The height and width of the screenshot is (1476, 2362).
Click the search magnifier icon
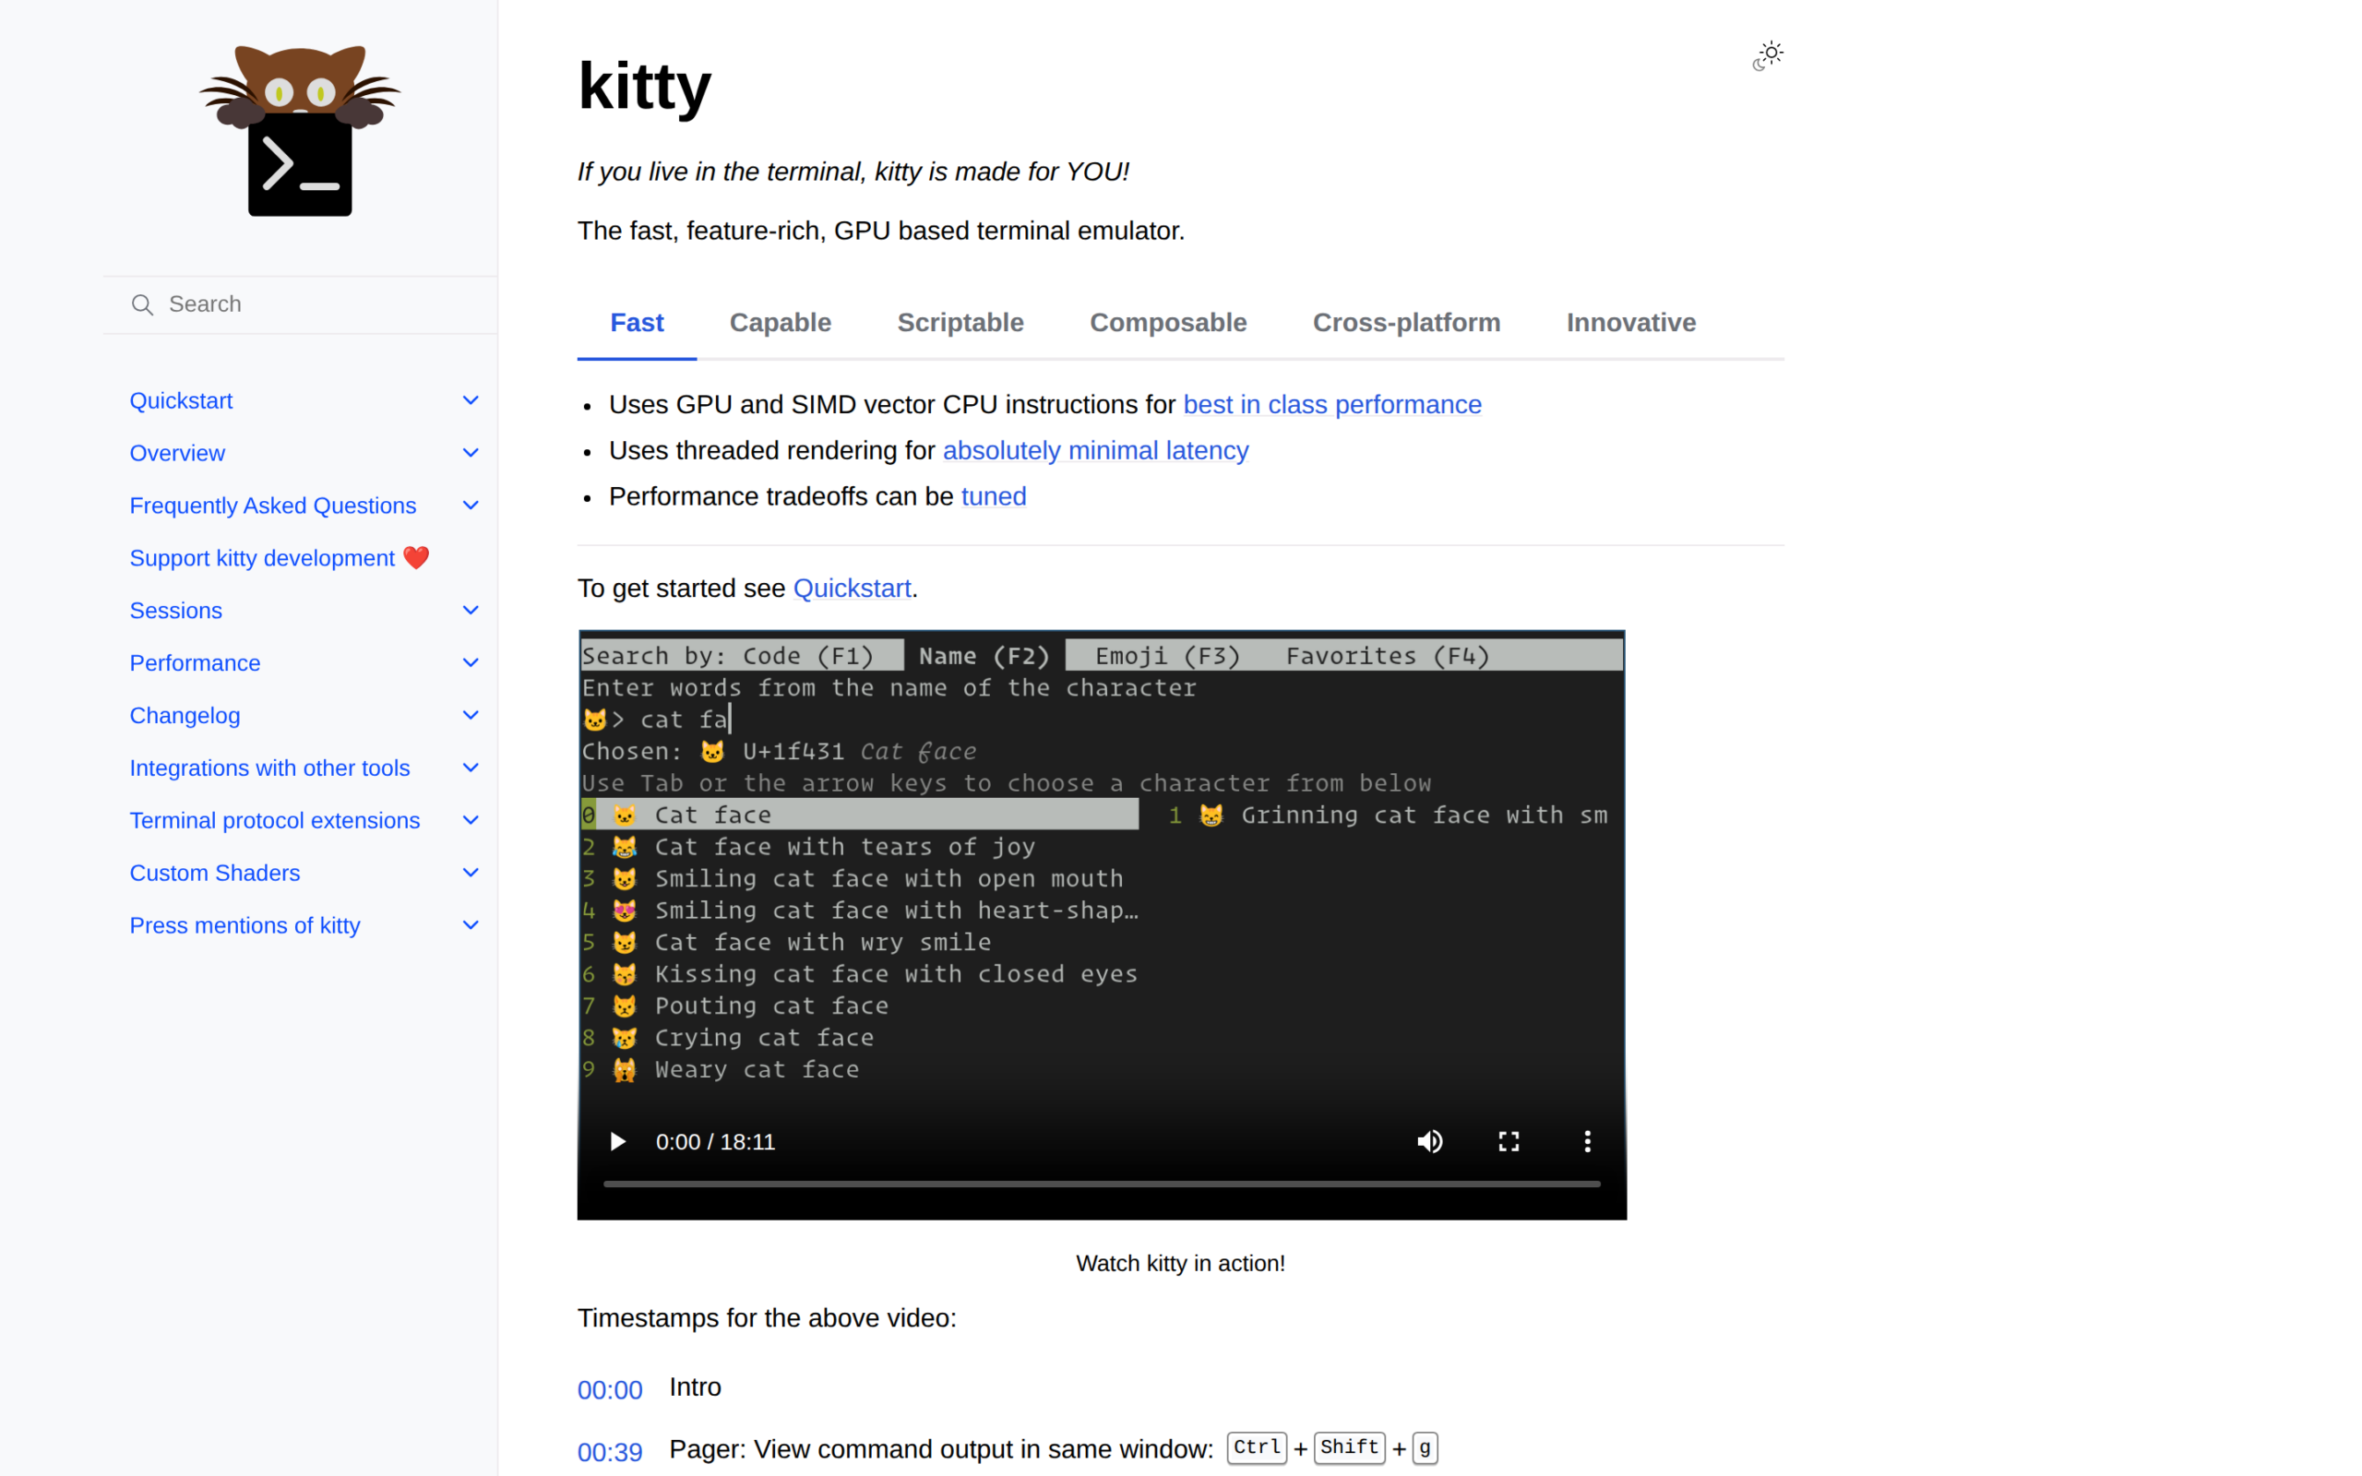(x=142, y=304)
